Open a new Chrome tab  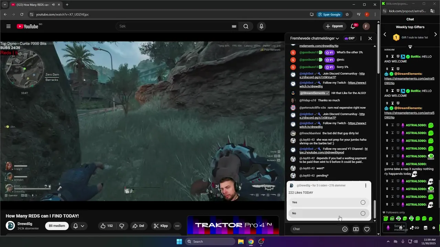tap(67, 5)
